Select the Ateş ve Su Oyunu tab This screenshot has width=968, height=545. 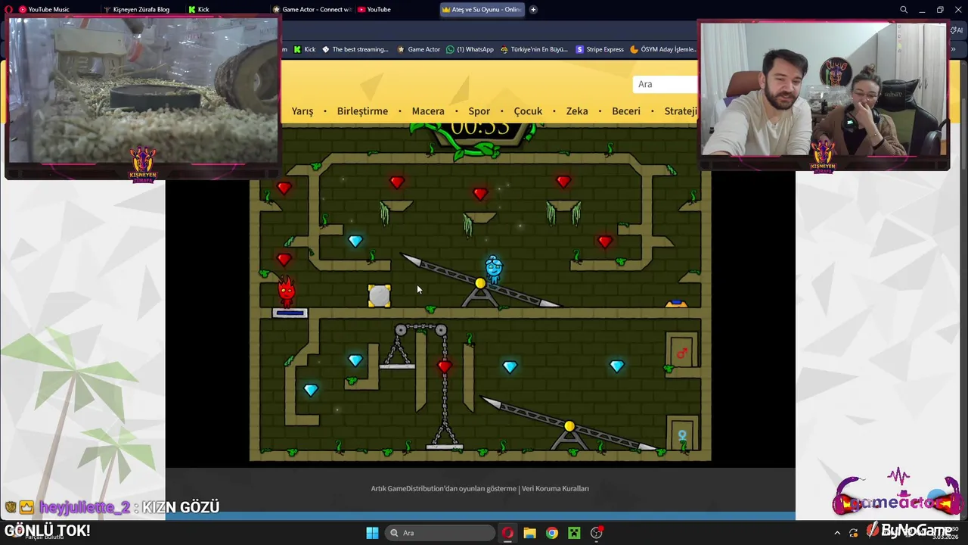[x=482, y=10]
